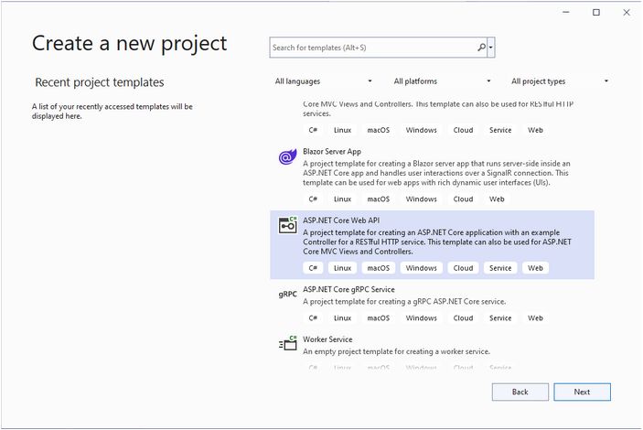Select the ASP.NET Core gRPC Service title
The height and width of the screenshot is (430, 643).
coord(348,289)
